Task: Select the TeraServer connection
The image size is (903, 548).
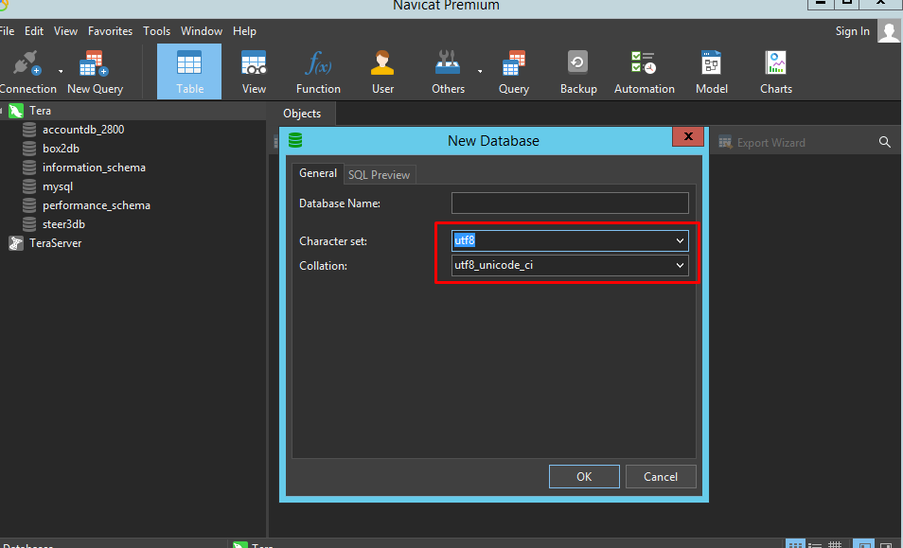Action: pyautogui.click(x=55, y=243)
